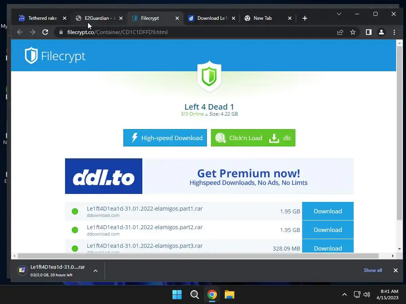Download the part3.rar file
Image resolution: width=406 pixels, height=304 pixels.
pyautogui.click(x=327, y=246)
